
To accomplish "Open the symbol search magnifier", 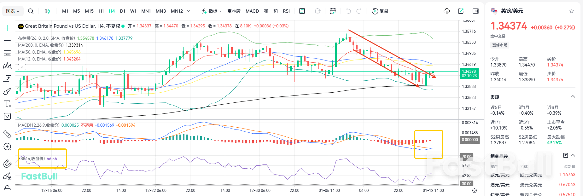I will click(x=31, y=11).
